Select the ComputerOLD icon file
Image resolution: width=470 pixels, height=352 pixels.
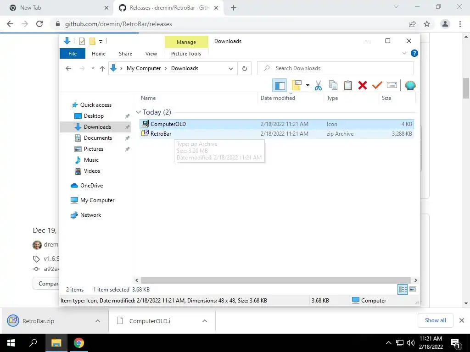277,124
